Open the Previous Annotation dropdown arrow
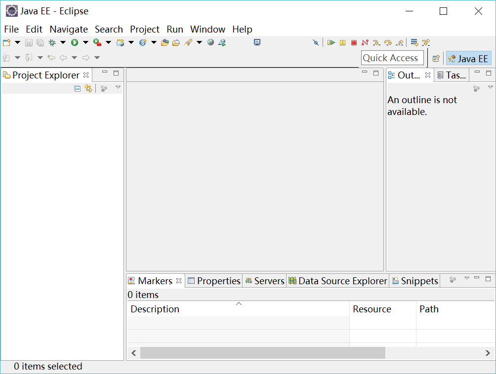Screen dimensions: 496x374 40,58
